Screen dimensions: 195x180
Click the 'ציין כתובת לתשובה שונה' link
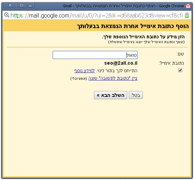113,78
